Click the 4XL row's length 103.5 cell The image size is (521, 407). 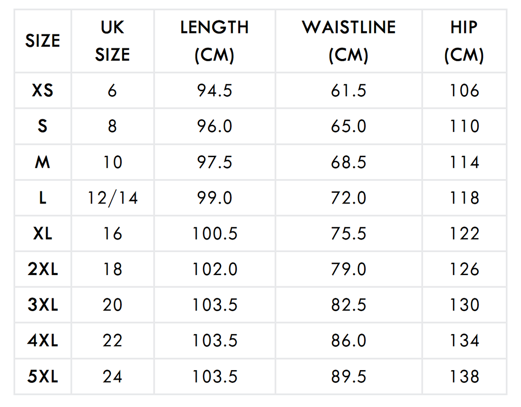click(214, 341)
